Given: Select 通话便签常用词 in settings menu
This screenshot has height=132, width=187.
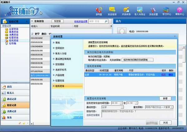Looking at the screenshot, I should (63, 59).
